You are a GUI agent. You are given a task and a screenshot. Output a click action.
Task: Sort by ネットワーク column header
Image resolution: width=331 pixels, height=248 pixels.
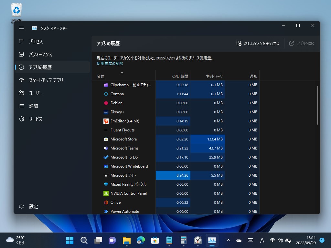point(208,75)
